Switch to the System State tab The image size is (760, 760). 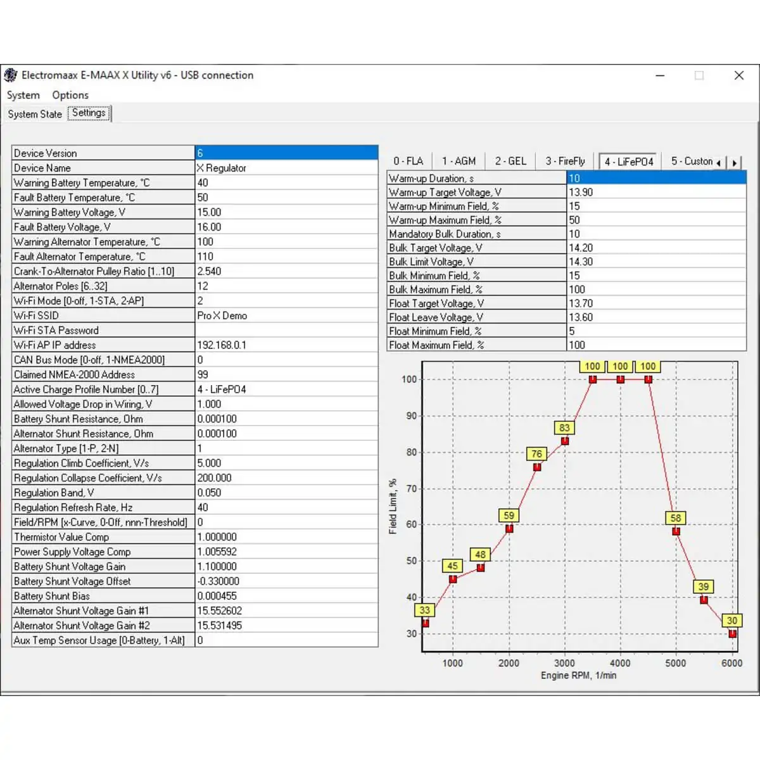[x=35, y=114]
